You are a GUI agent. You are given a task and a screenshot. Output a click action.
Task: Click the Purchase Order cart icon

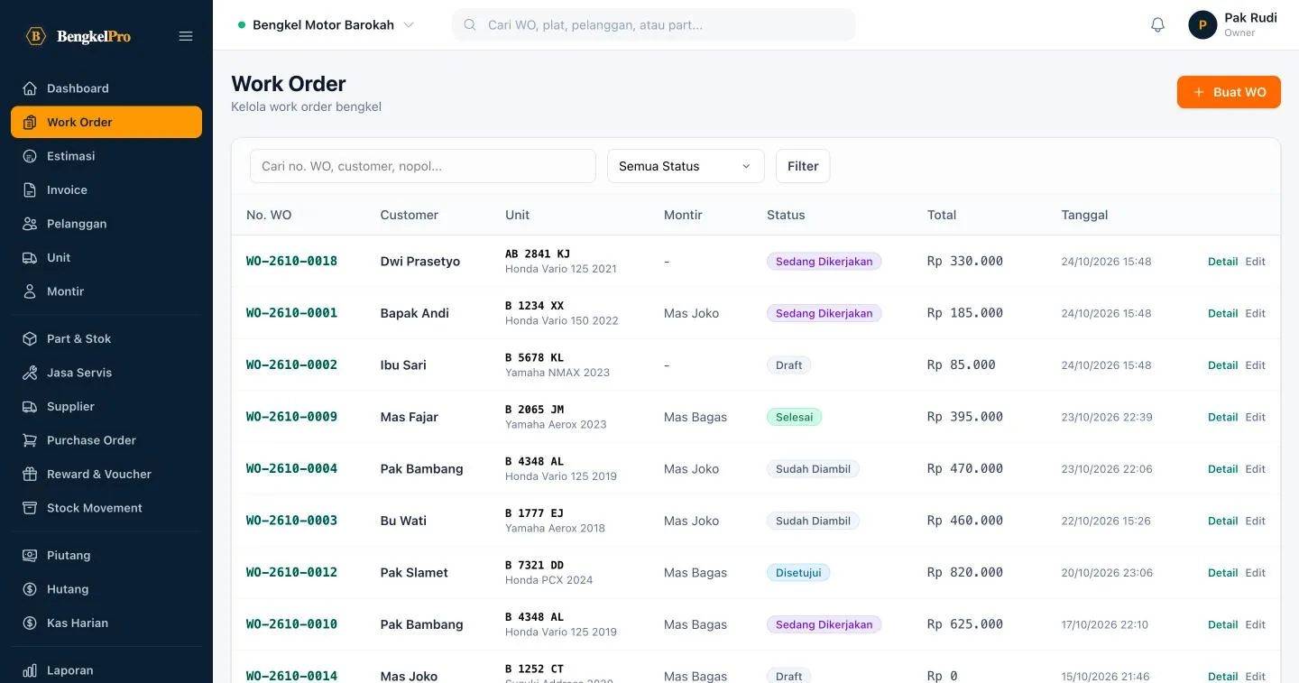click(30, 440)
